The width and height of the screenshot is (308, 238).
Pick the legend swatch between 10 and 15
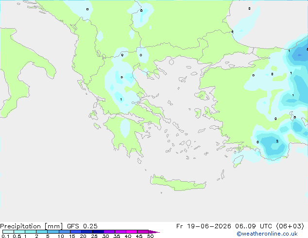tap(64, 232)
